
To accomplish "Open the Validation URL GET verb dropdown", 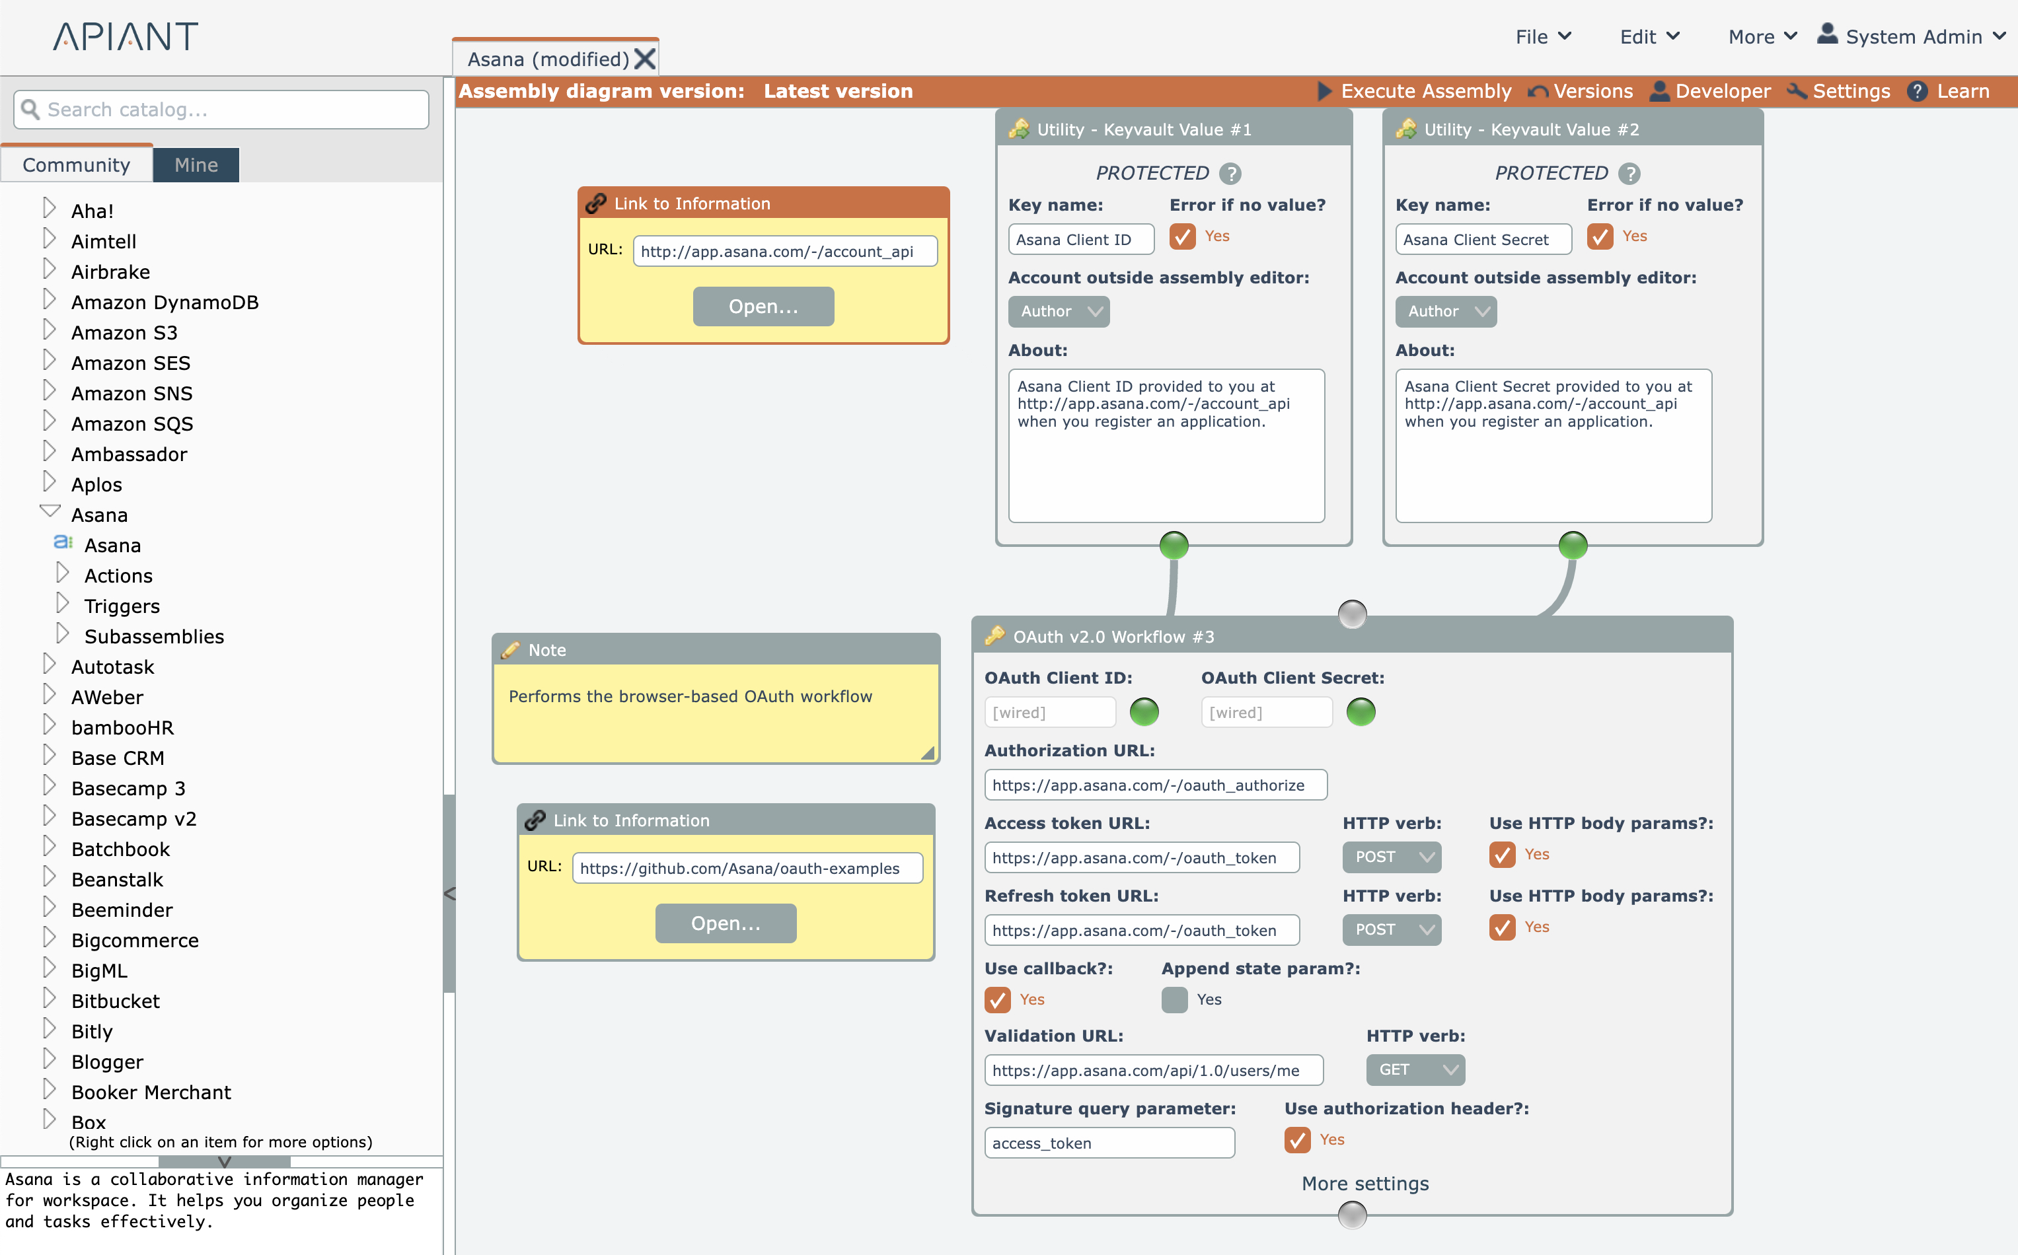I will 1415,1070.
